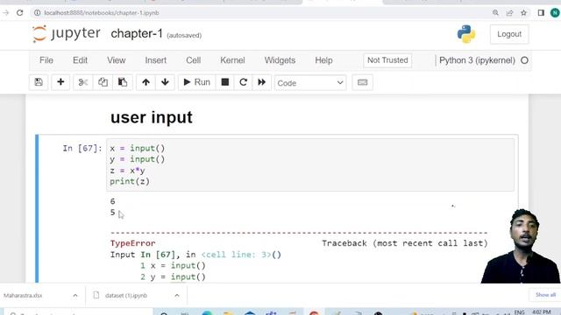
Task: Expand options for dataset (1).ipynb download
Action: (x=177, y=296)
